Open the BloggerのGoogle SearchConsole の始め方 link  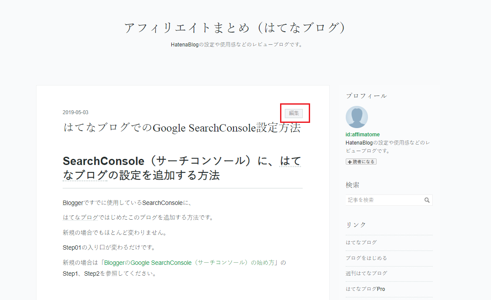pyautogui.click(x=189, y=263)
